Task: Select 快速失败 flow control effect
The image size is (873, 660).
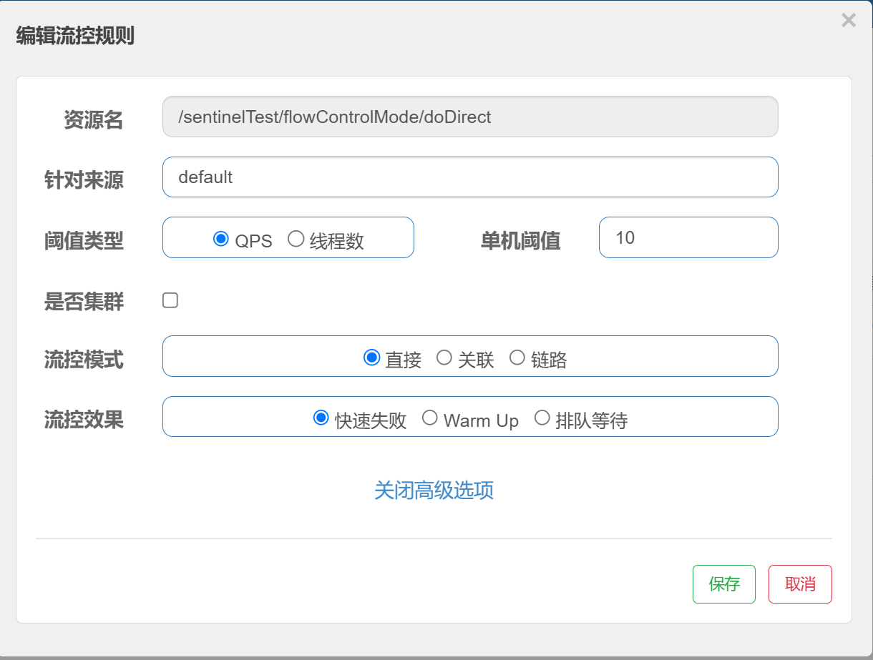Action: click(321, 418)
